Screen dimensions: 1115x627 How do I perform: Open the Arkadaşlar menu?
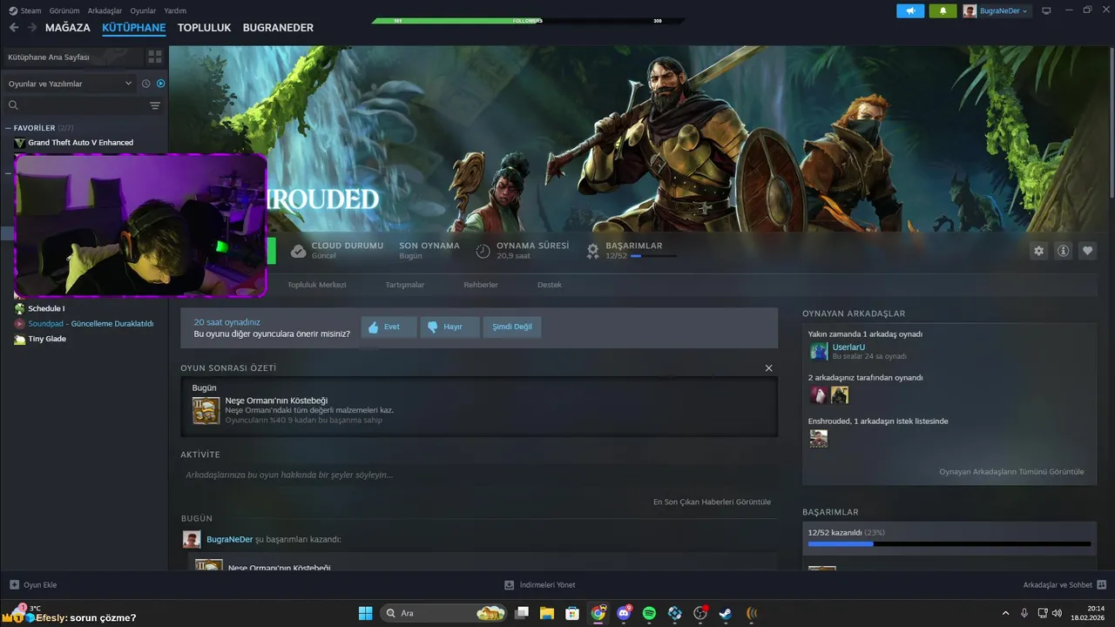pyautogui.click(x=105, y=10)
